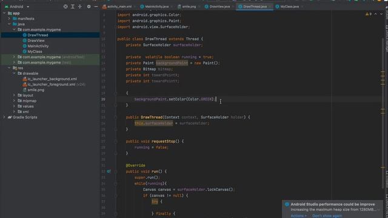Click the collapse all icon in project panel
Viewport: 388px width, 218px height.
pos(79,7)
